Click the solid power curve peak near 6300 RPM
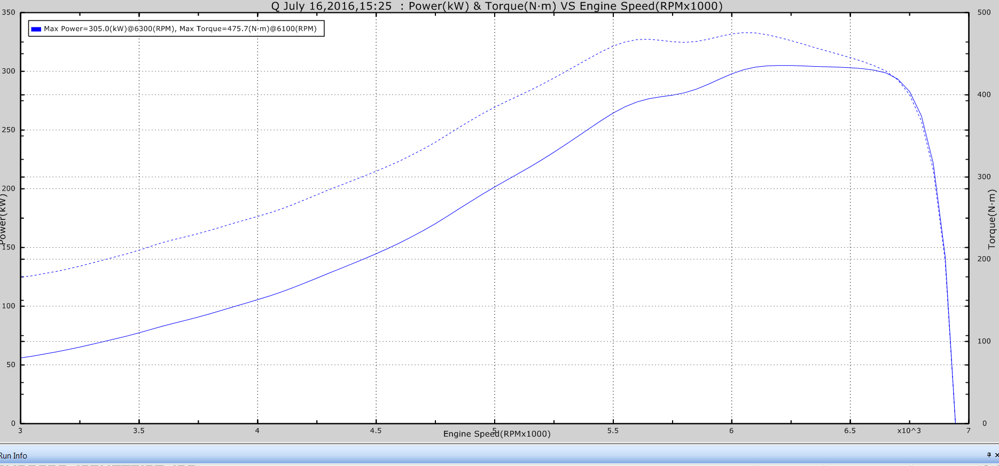999x466 pixels. coord(780,66)
